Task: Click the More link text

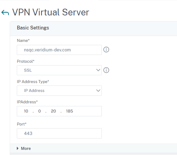Action: 26,149
